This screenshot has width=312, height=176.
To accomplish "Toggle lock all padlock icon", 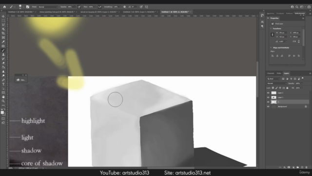I will click(287, 88).
